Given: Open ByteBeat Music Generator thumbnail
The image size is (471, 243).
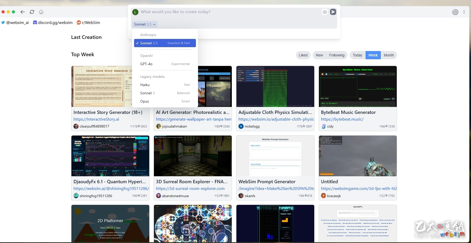Looking at the screenshot, I should click(x=358, y=86).
